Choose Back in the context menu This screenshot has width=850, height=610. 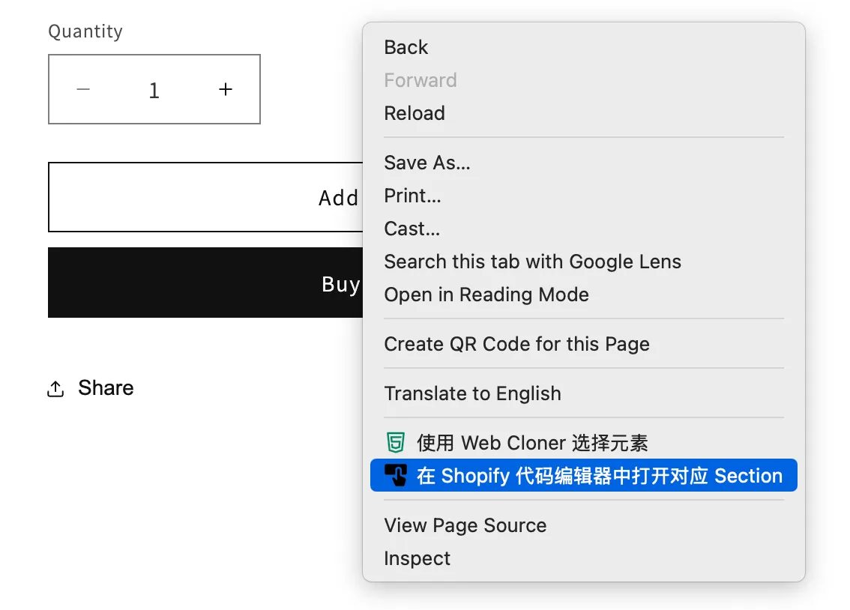584,48
